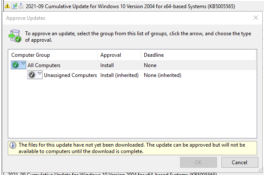The image size is (264, 175).
Task: Select the All Computers group row
Action: pos(134,65)
